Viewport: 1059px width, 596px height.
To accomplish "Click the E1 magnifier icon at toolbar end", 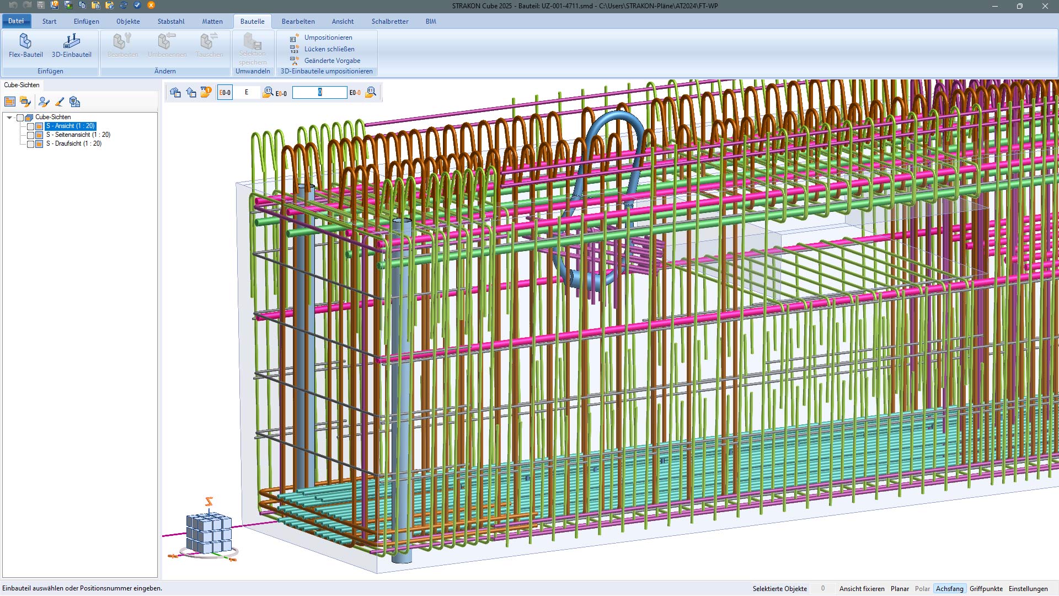I will click(371, 92).
